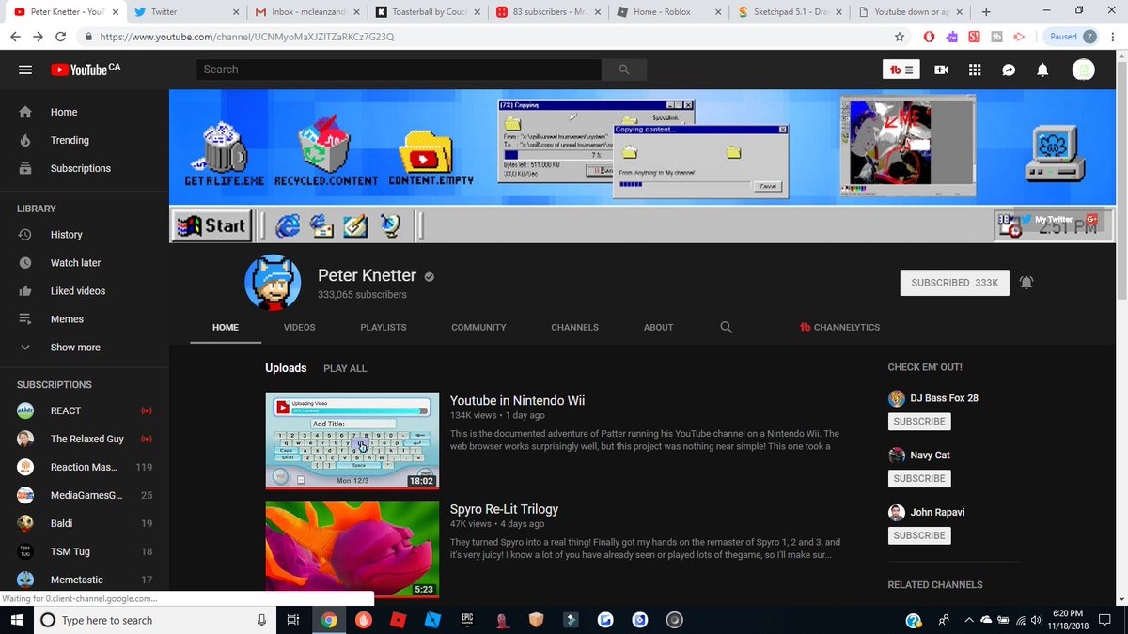This screenshot has width=1128, height=634.
Task: Open Spyro Re-Lit Trilogy thumbnail
Action: (x=352, y=549)
